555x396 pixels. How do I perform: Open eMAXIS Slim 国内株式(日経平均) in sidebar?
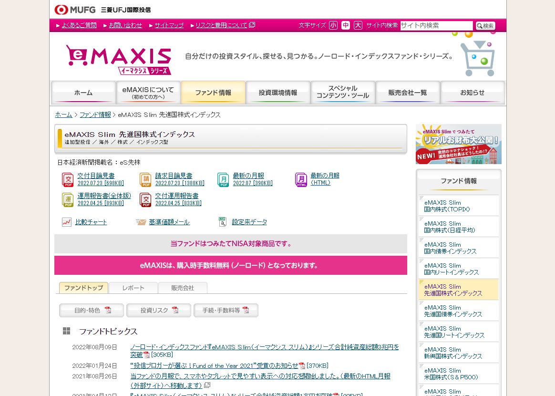(x=458, y=227)
